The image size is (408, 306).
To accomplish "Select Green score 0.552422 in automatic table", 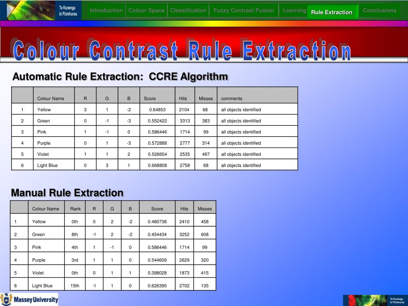I will (157, 121).
